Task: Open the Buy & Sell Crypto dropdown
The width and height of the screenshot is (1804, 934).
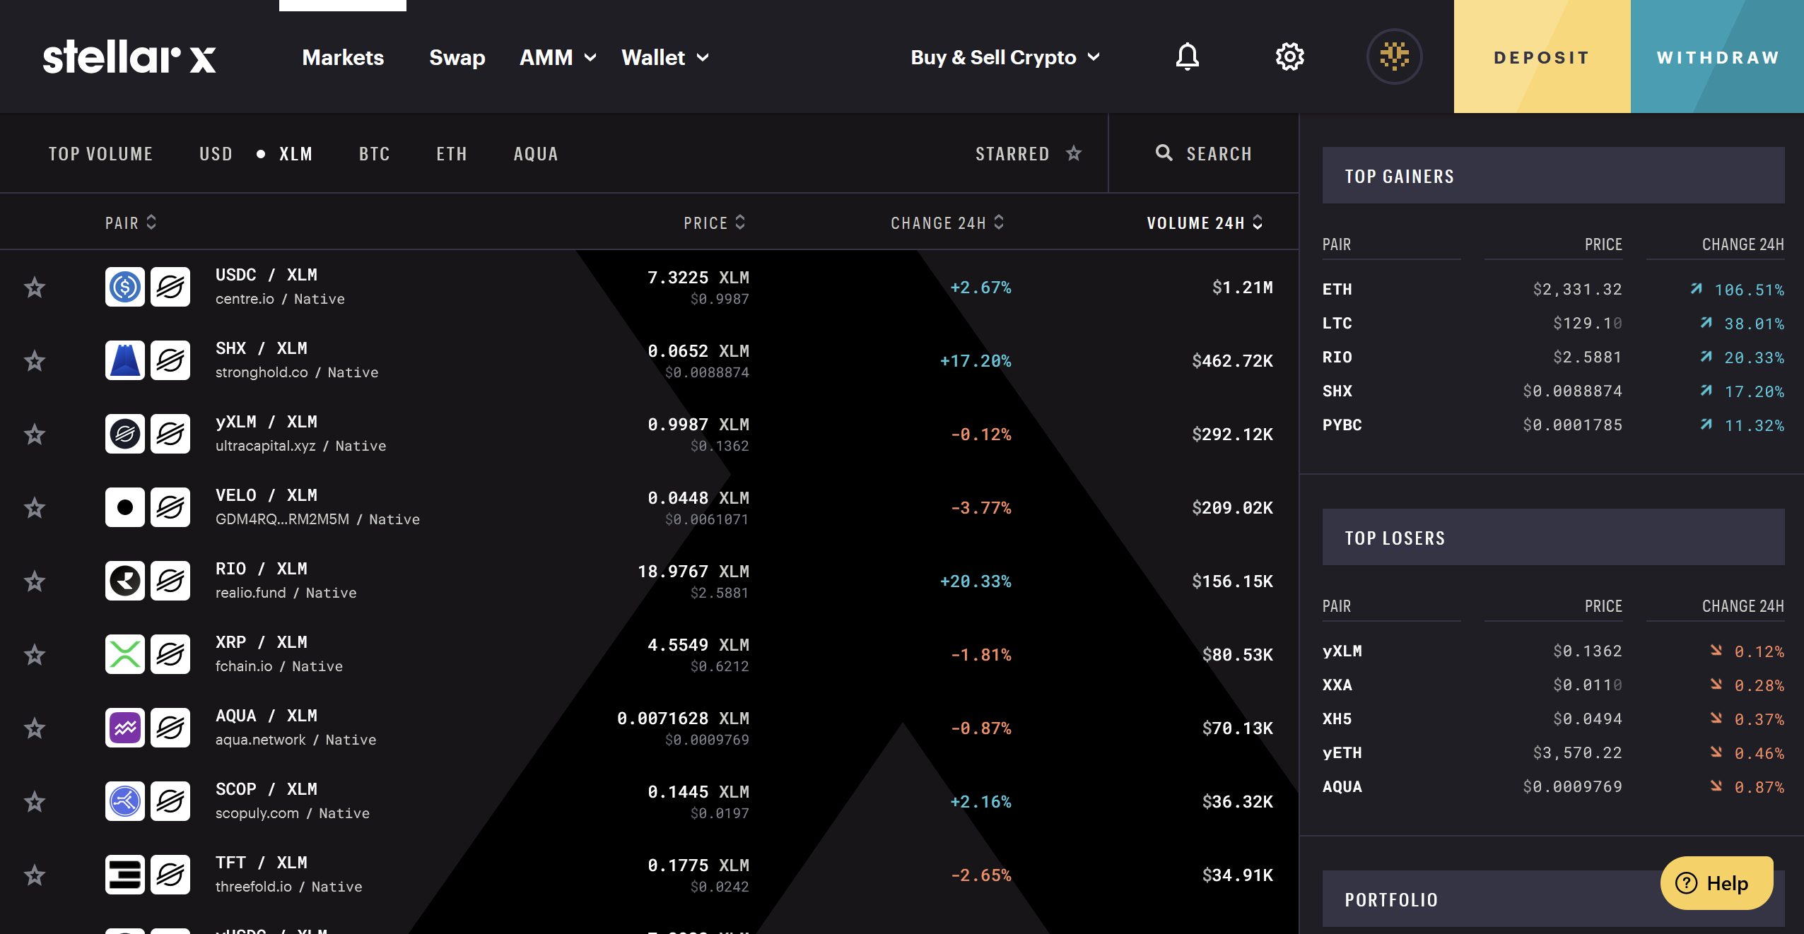Action: 1004,57
